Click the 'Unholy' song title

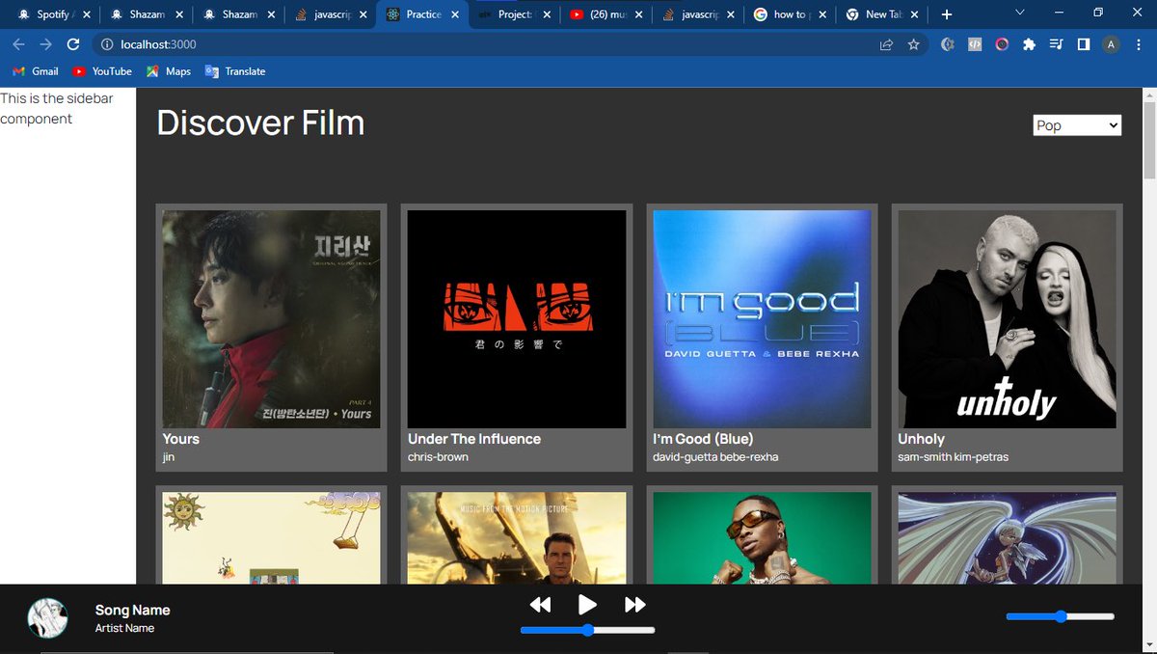(922, 439)
